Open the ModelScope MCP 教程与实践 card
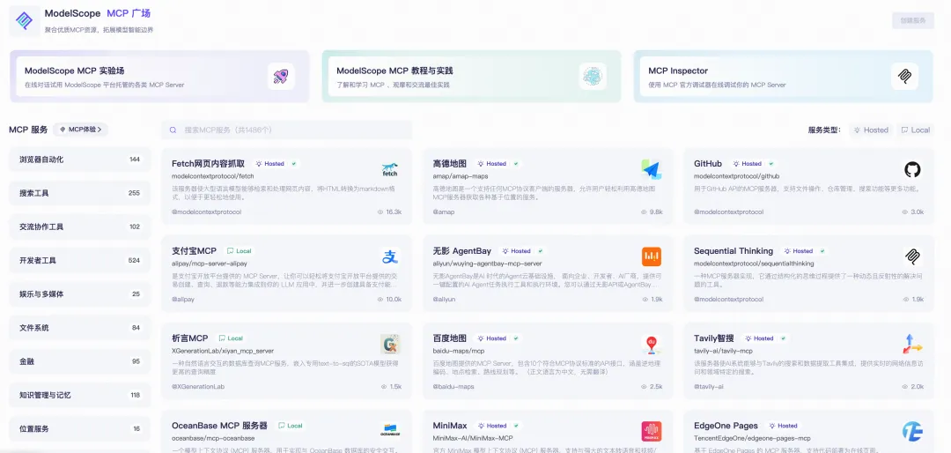951x453 pixels. [x=471, y=77]
